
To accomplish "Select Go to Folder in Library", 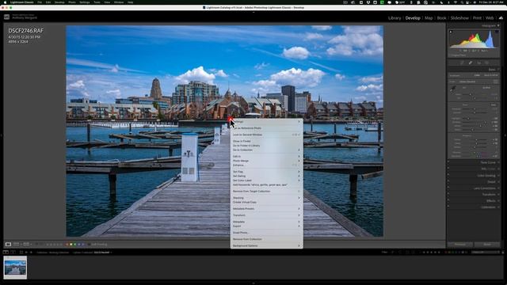I will coord(266,146).
